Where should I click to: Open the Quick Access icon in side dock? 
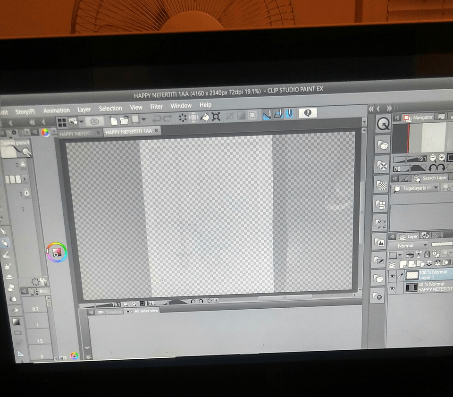(x=383, y=124)
